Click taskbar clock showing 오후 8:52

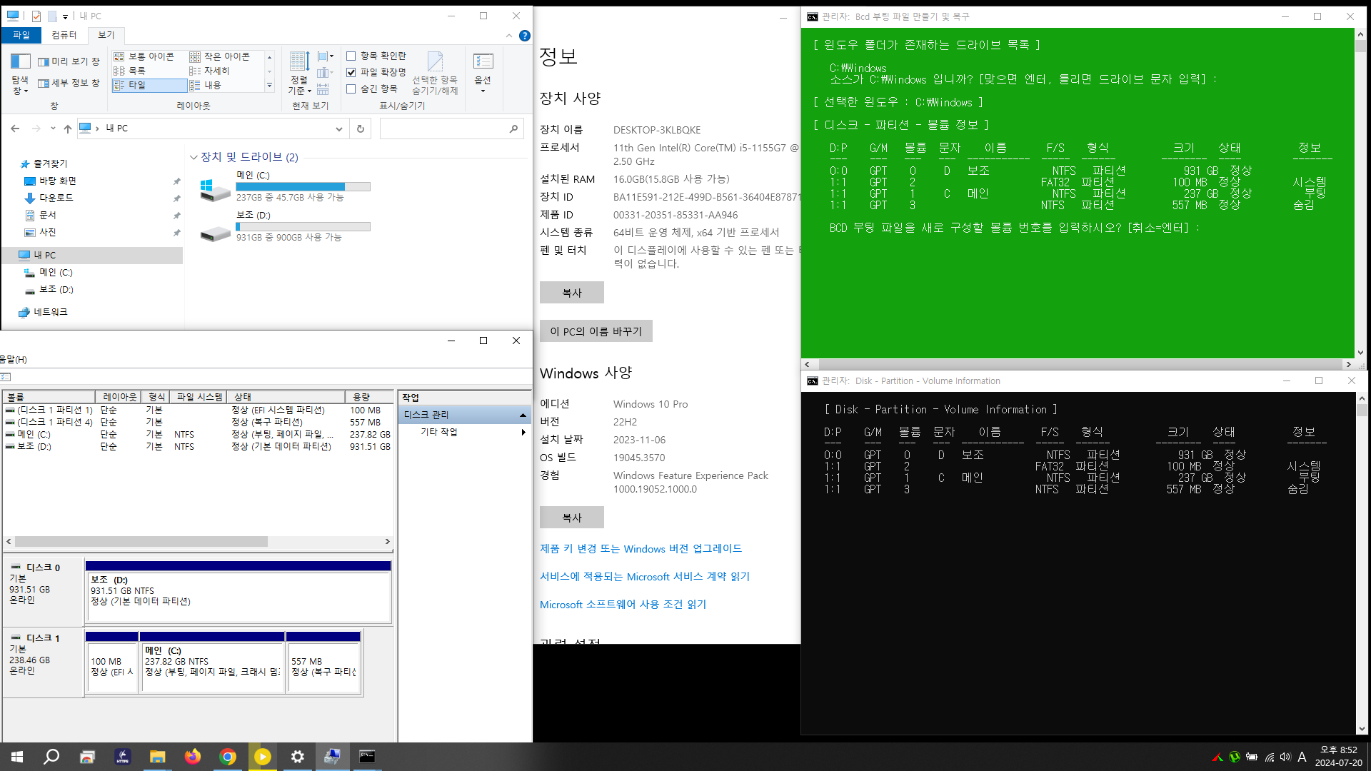[x=1338, y=757]
